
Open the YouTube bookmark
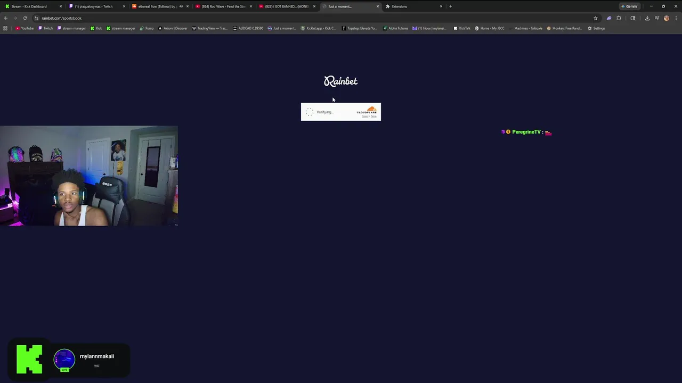tap(25, 28)
